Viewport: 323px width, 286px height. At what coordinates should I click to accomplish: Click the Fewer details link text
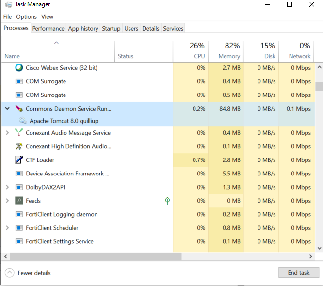click(x=34, y=273)
